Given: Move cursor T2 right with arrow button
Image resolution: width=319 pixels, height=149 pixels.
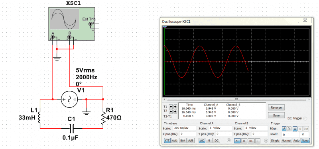Looking at the screenshot, I should tap(175, 112).
